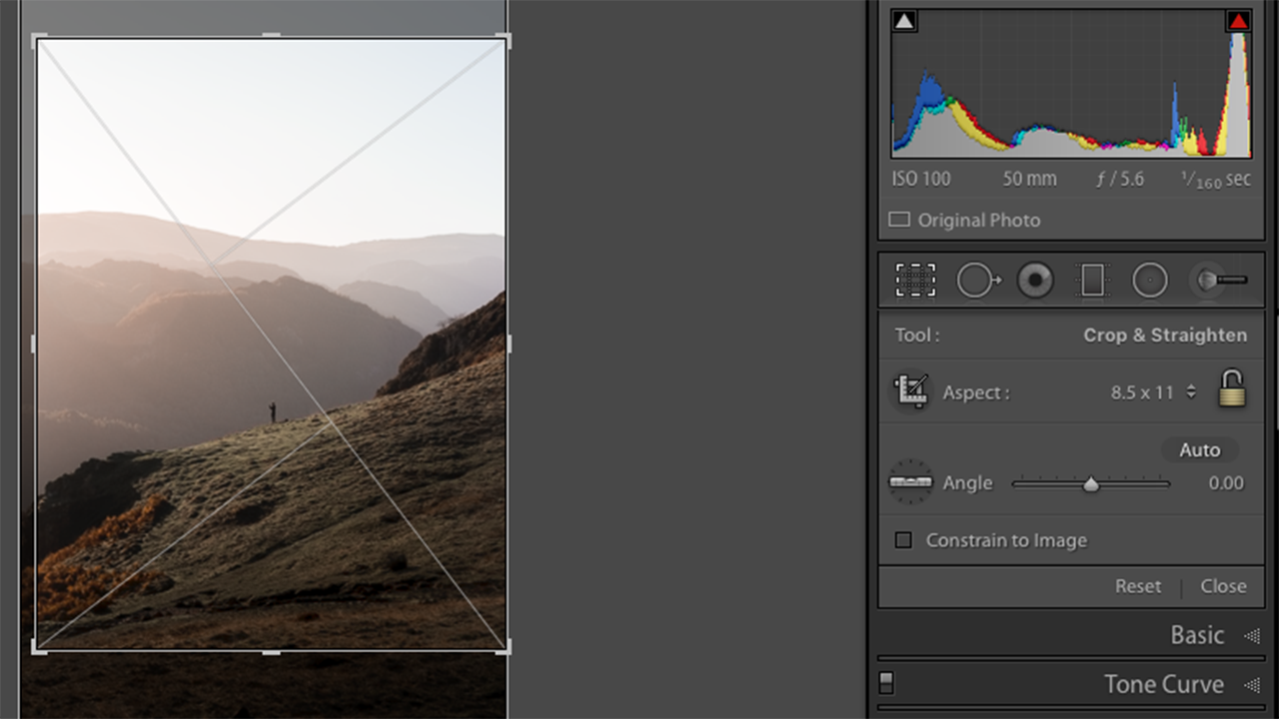Screen dimensions: 1279x719
Task: Pick the Straighten level tool icon
Action: (x=910, y=482)
